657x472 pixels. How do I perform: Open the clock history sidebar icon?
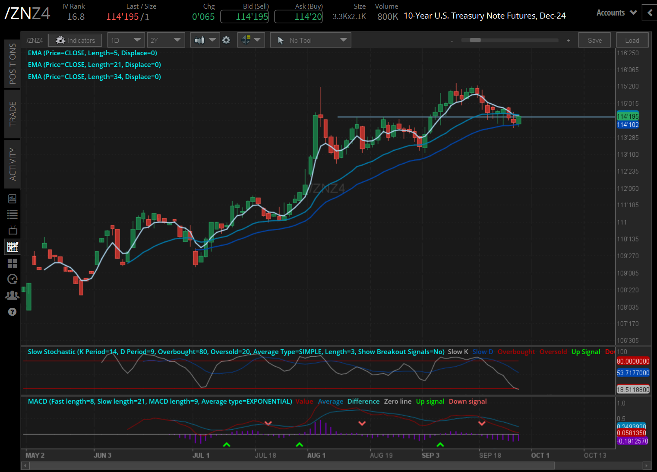(13, 279)
